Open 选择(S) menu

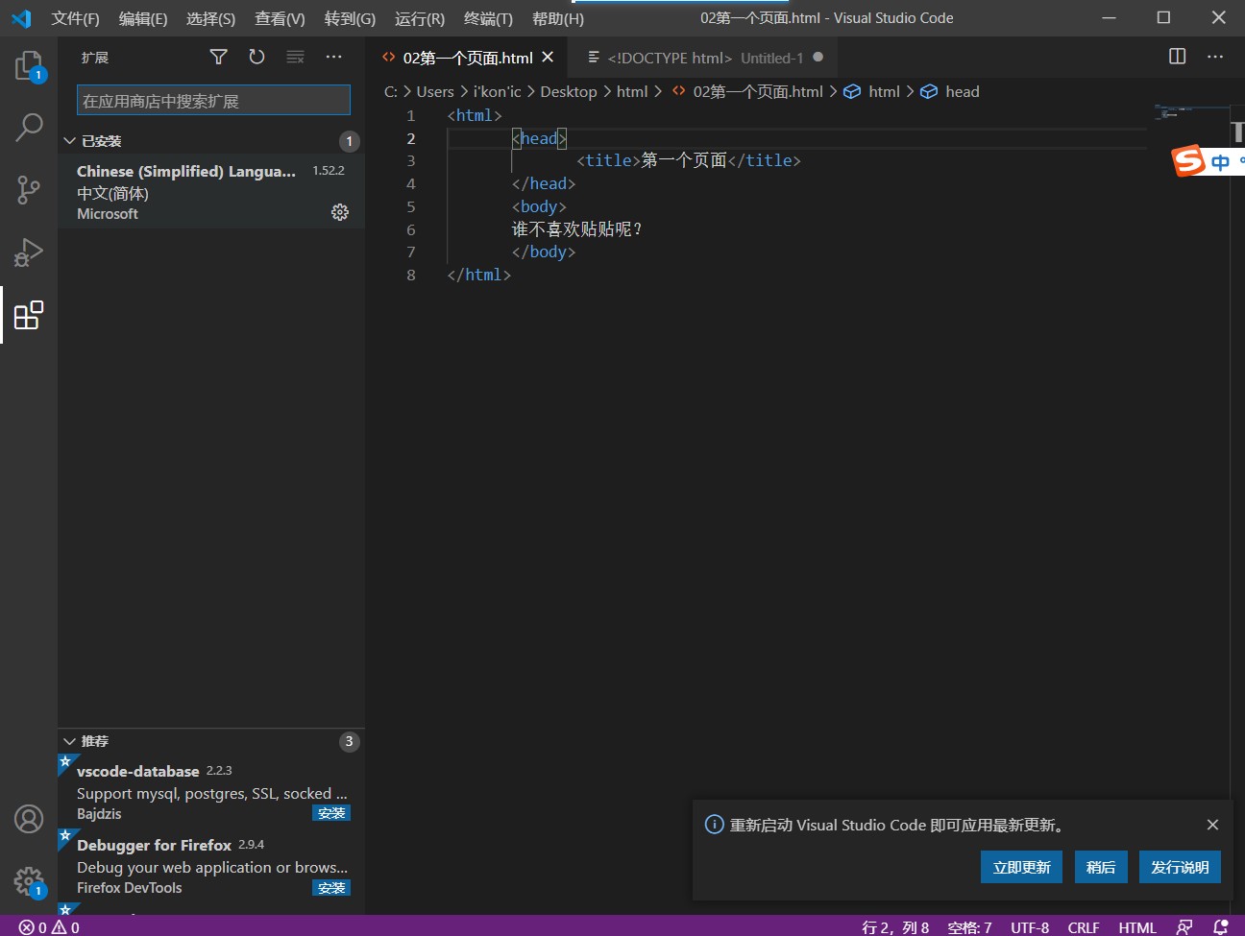click(210, 18)
